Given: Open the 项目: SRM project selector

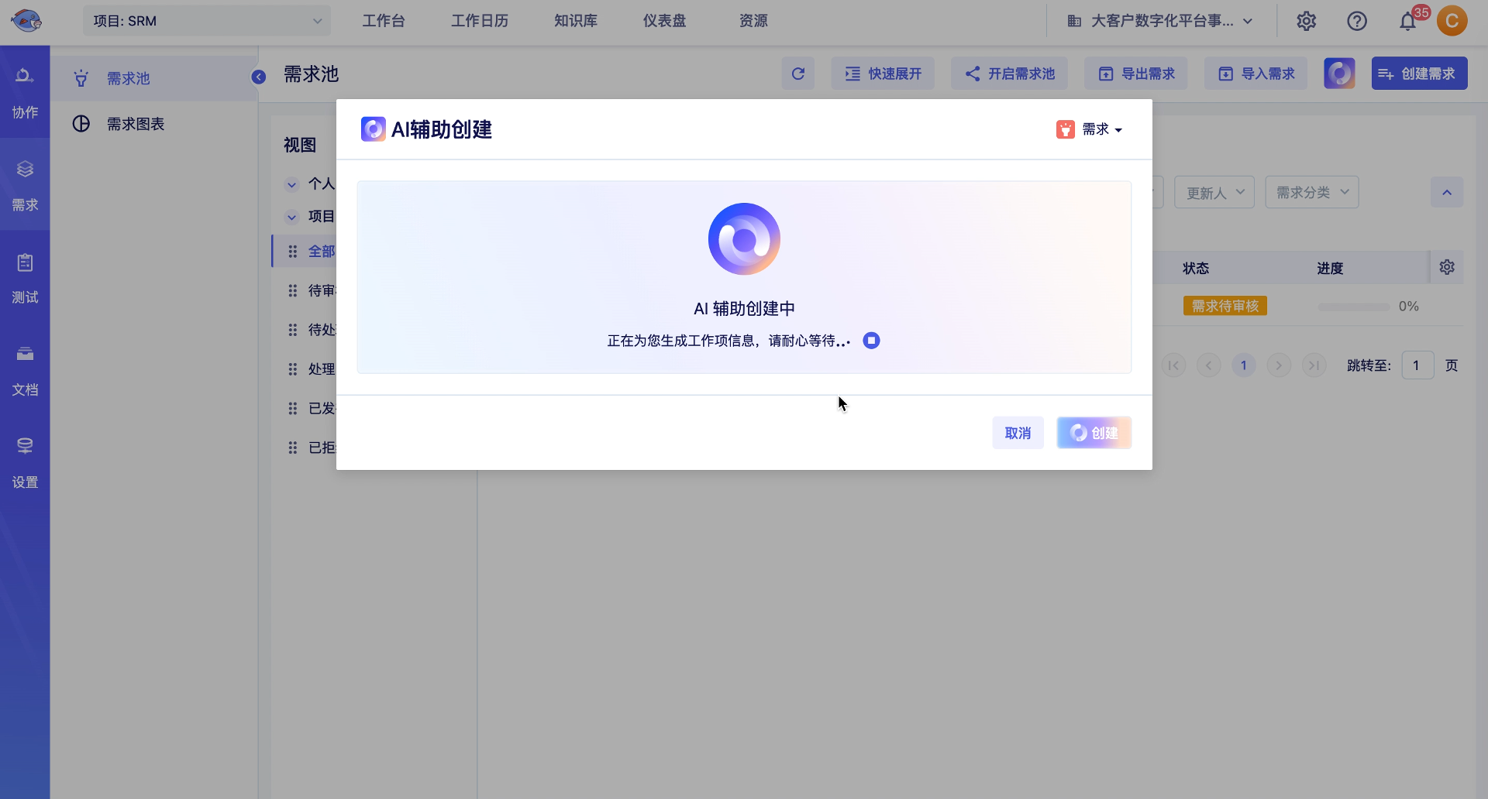Looking at the screenshot, I should (207, 21).
